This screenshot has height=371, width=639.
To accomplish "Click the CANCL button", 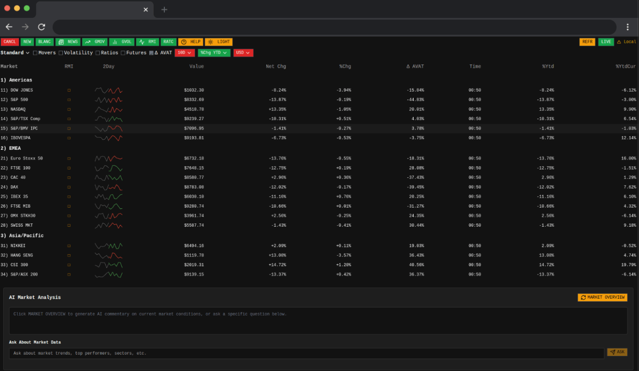I will 10,42.
